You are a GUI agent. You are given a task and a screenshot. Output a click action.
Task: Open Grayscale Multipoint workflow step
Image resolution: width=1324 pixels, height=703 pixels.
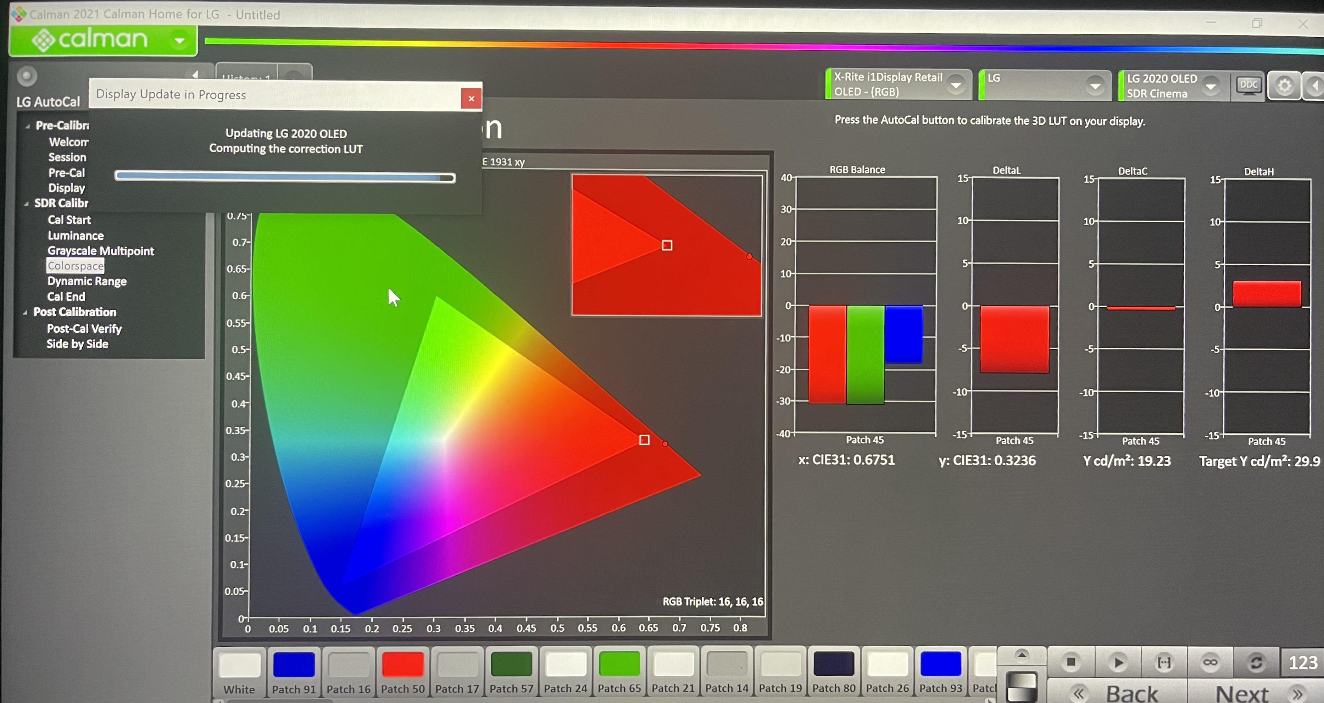coord(101,251)
